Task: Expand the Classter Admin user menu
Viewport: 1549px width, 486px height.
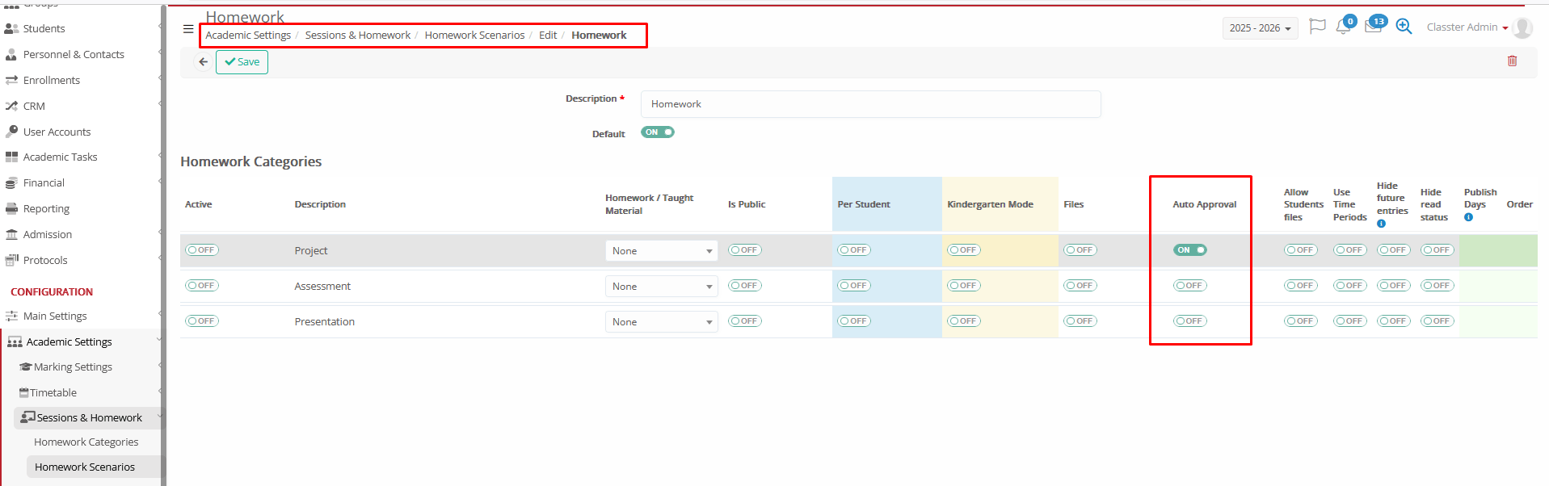Action: pyautogui.click(x=1467, y=27)
